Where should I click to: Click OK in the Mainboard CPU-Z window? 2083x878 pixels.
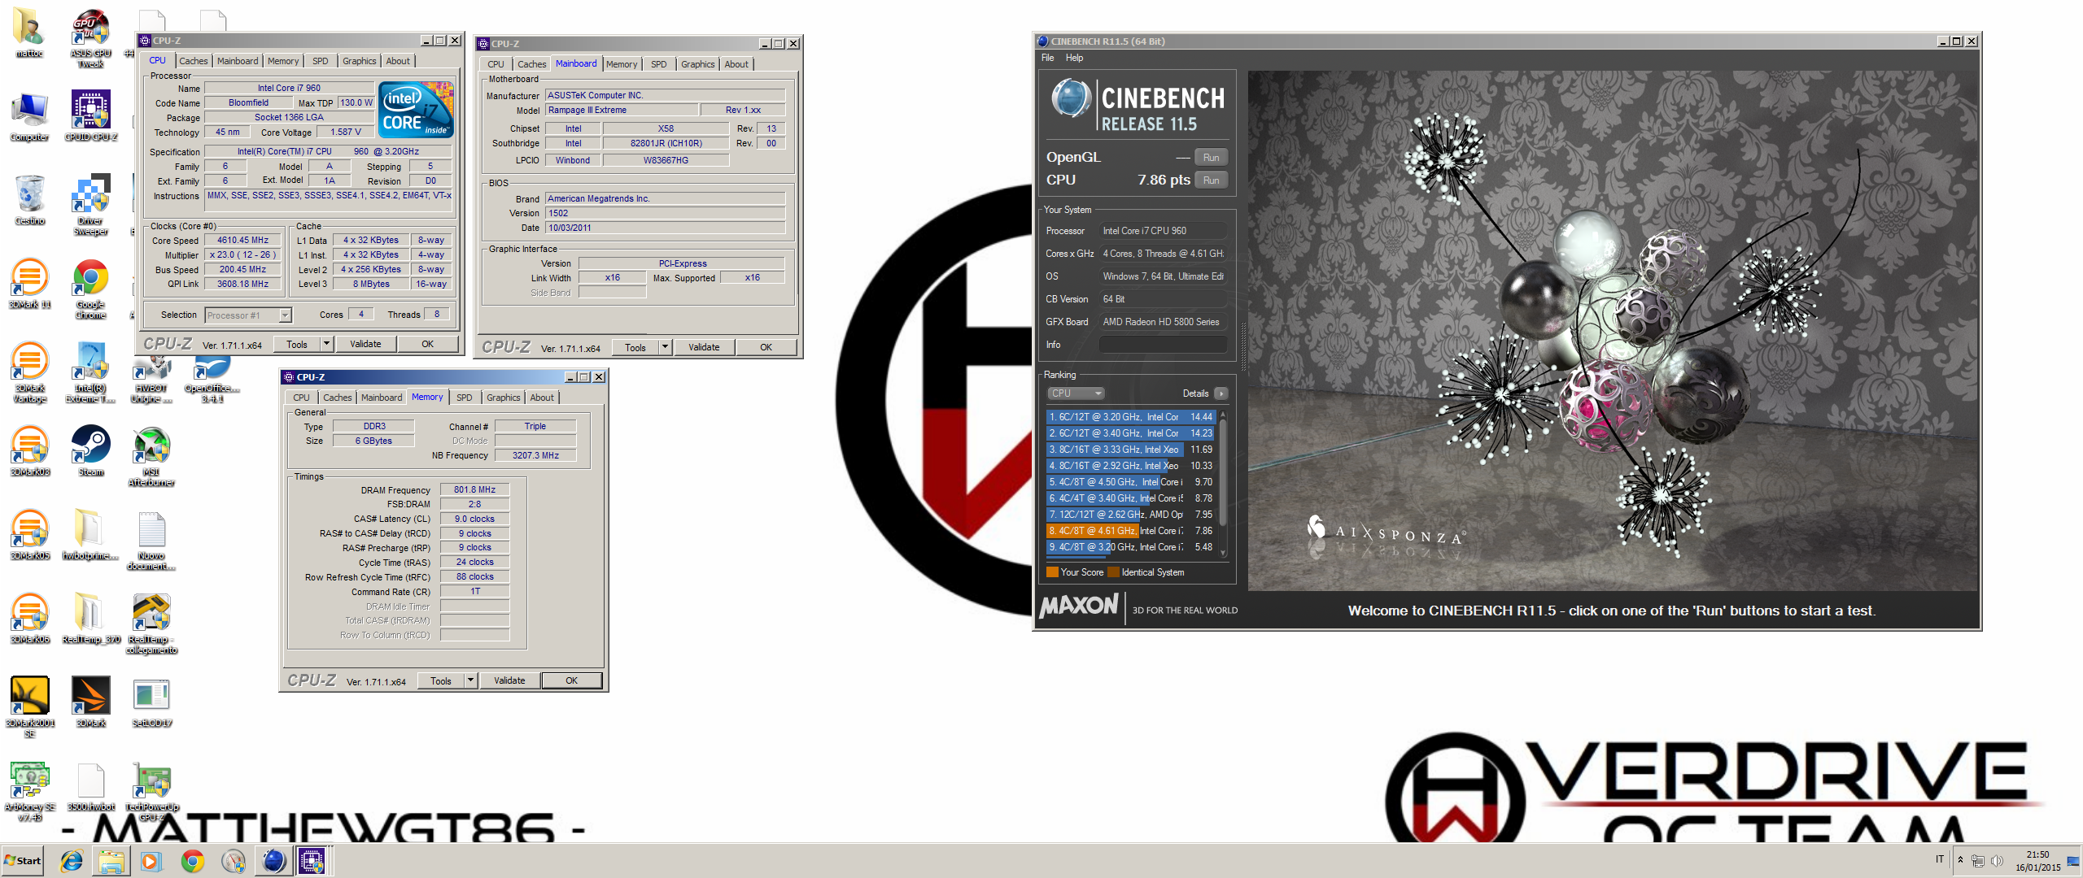766,347
